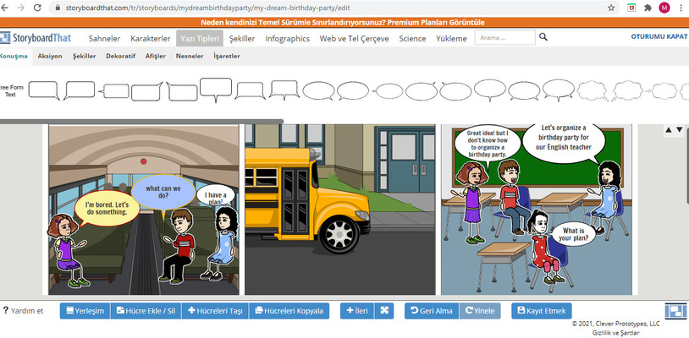Select the school bus cell thumbnail
Image resolution: width=689 pixels, height=338 pixels.
pyautogui.click(x=339, y=209)
